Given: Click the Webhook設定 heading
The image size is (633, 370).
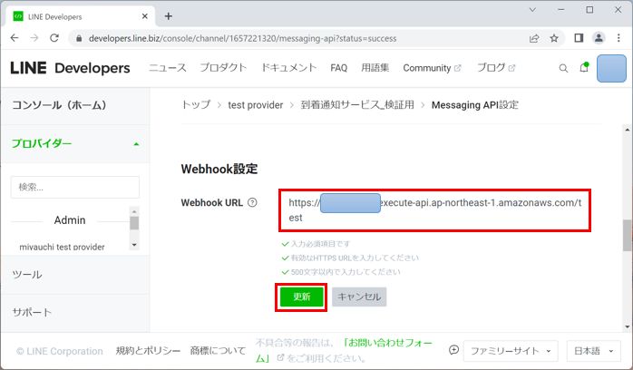Looking at the screenshot, I should pos(219,169).
